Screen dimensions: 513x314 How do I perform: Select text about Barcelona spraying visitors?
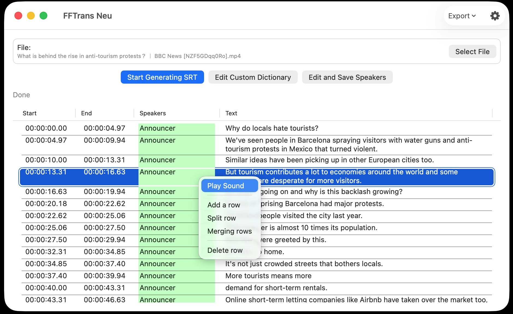pyautogui.click(x=349, y=145)
